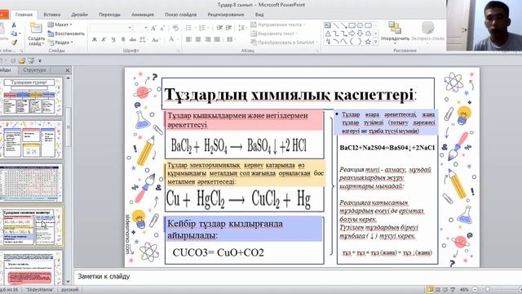Screen dimensions: 522x294
Task: Select the increase list indent icon
Action: (228, 28)
